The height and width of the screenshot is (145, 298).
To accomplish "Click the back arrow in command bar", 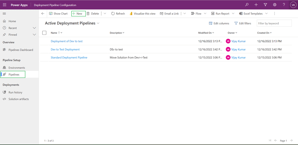I will 43,14.
